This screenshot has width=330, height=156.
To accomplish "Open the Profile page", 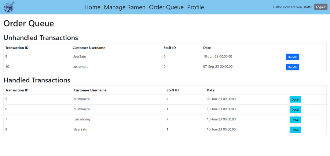I will tap(196, 7).
